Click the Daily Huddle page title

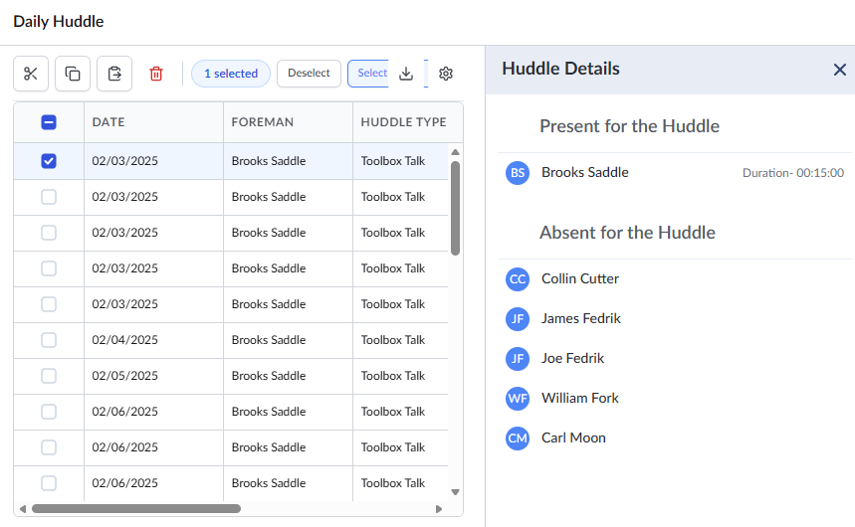[59, 21]
